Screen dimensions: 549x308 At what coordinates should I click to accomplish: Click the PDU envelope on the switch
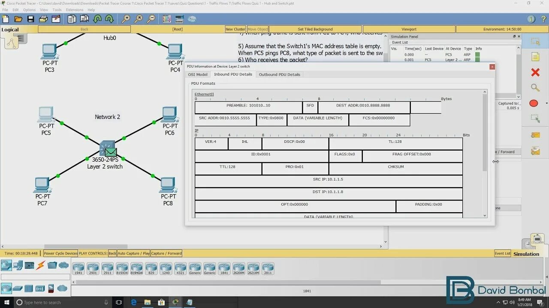[111, 152]
